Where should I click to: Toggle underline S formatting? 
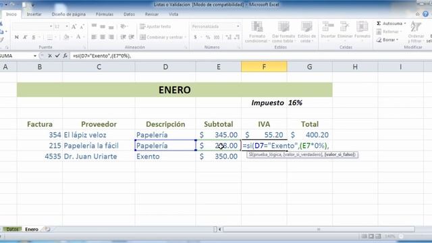[x=34, y=37]
